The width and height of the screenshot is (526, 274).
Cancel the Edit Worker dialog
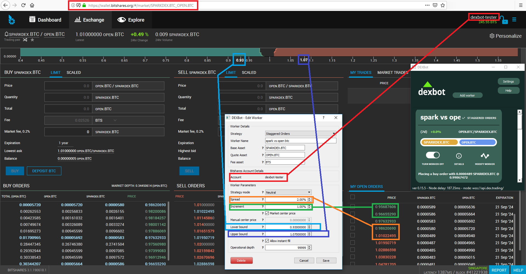pos(304,261)
